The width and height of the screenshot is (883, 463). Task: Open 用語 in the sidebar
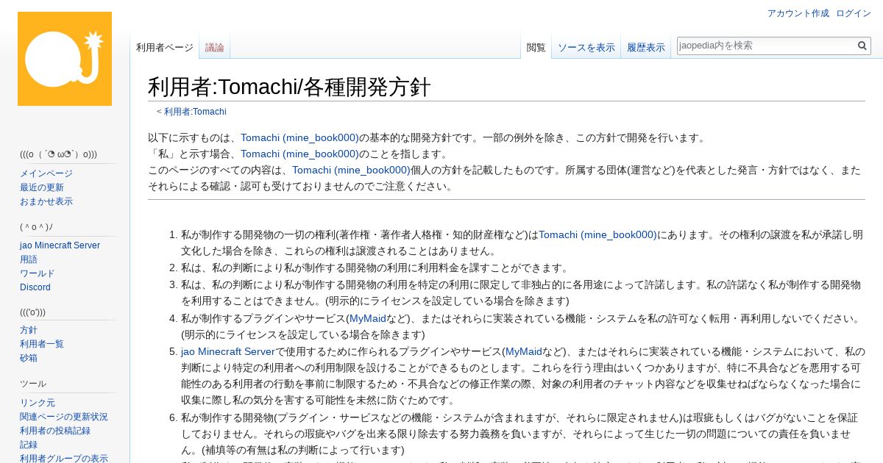[x=29, y=259]
